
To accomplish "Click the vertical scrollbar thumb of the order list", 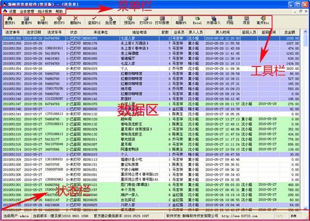I will (305, 41).
